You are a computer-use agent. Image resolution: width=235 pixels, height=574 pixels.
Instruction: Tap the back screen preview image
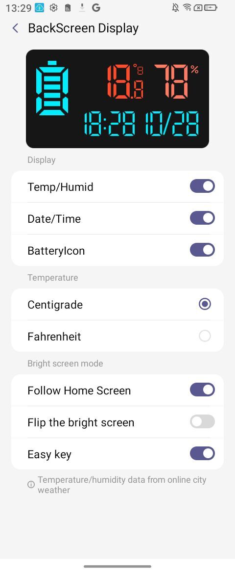[x=117, y=99]
